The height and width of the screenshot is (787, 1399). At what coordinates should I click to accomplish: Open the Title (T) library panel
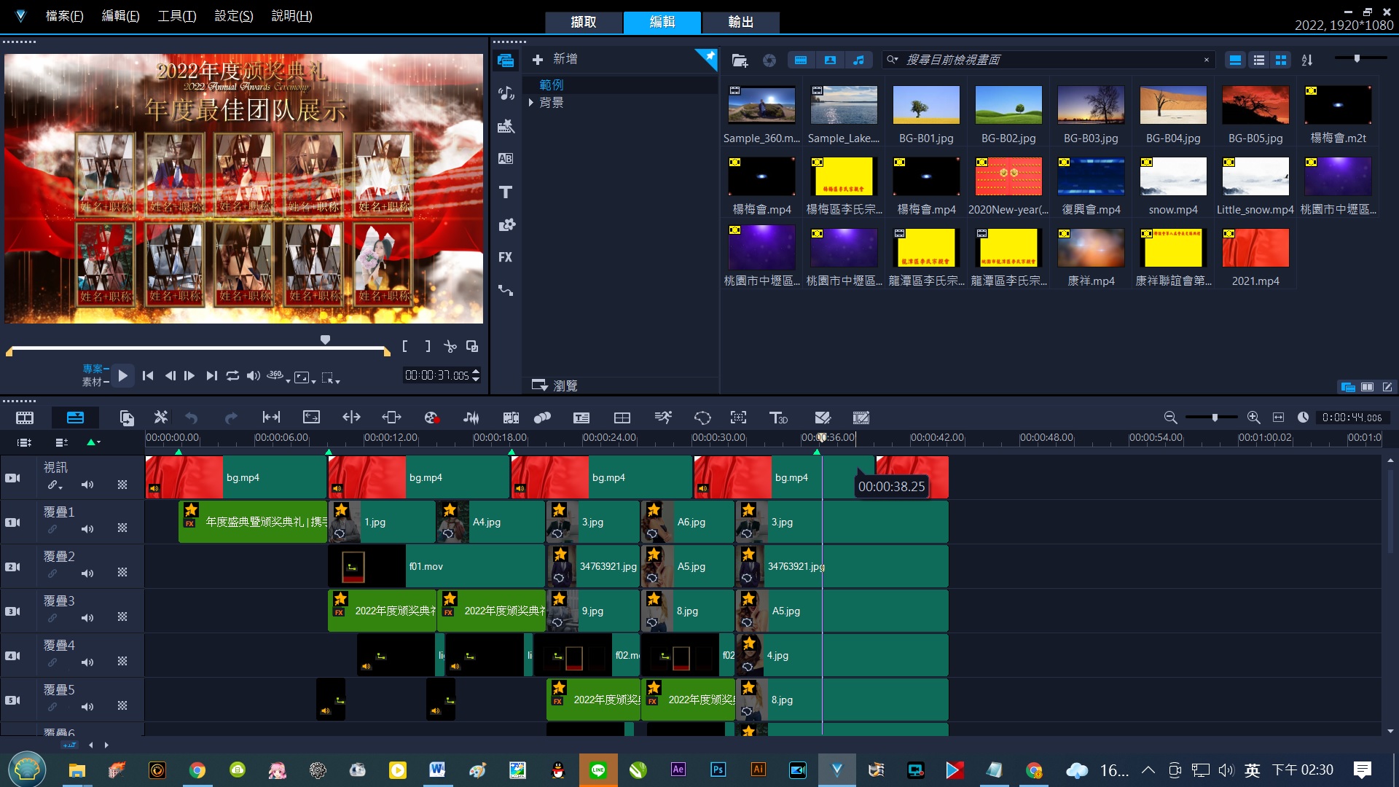506,192
